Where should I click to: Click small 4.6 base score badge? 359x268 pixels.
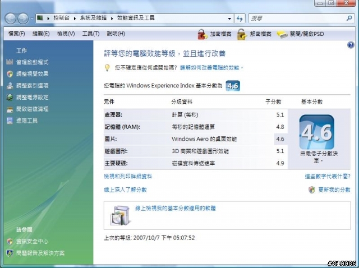(x=233, y=86)
